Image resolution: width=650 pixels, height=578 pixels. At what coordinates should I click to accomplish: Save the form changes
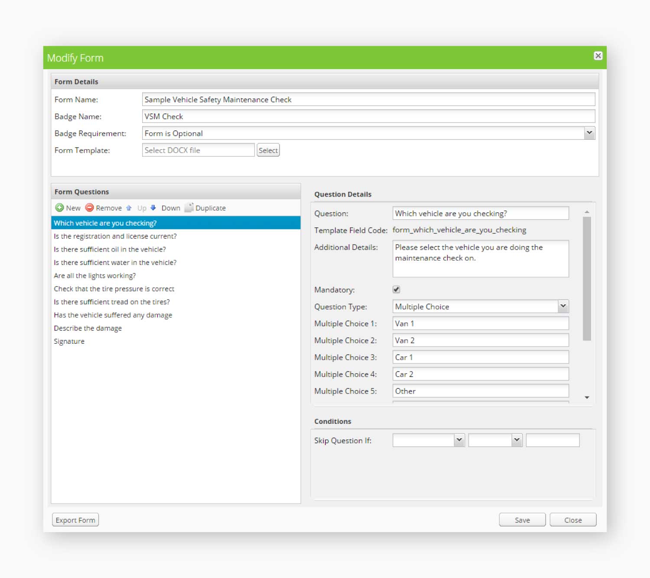[522, 520]
